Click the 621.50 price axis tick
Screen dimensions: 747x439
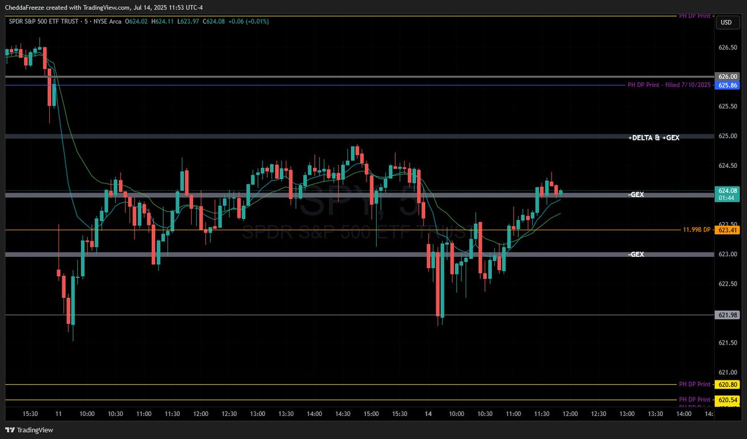(728, 343)
